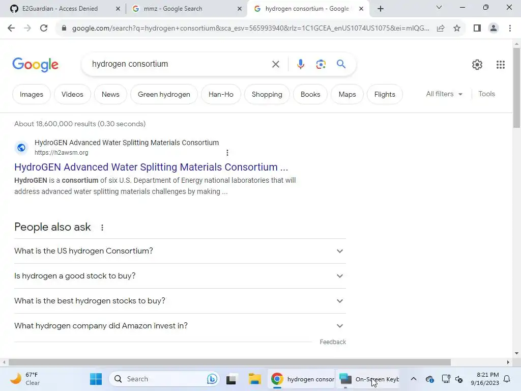Image resolution: width=521 pixels, height=391 pixels.
Task: Select the Green hydrogen chip
Action: coord(164,94)
